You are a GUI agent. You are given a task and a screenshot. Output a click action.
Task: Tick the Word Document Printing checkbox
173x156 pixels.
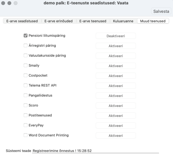25,135
